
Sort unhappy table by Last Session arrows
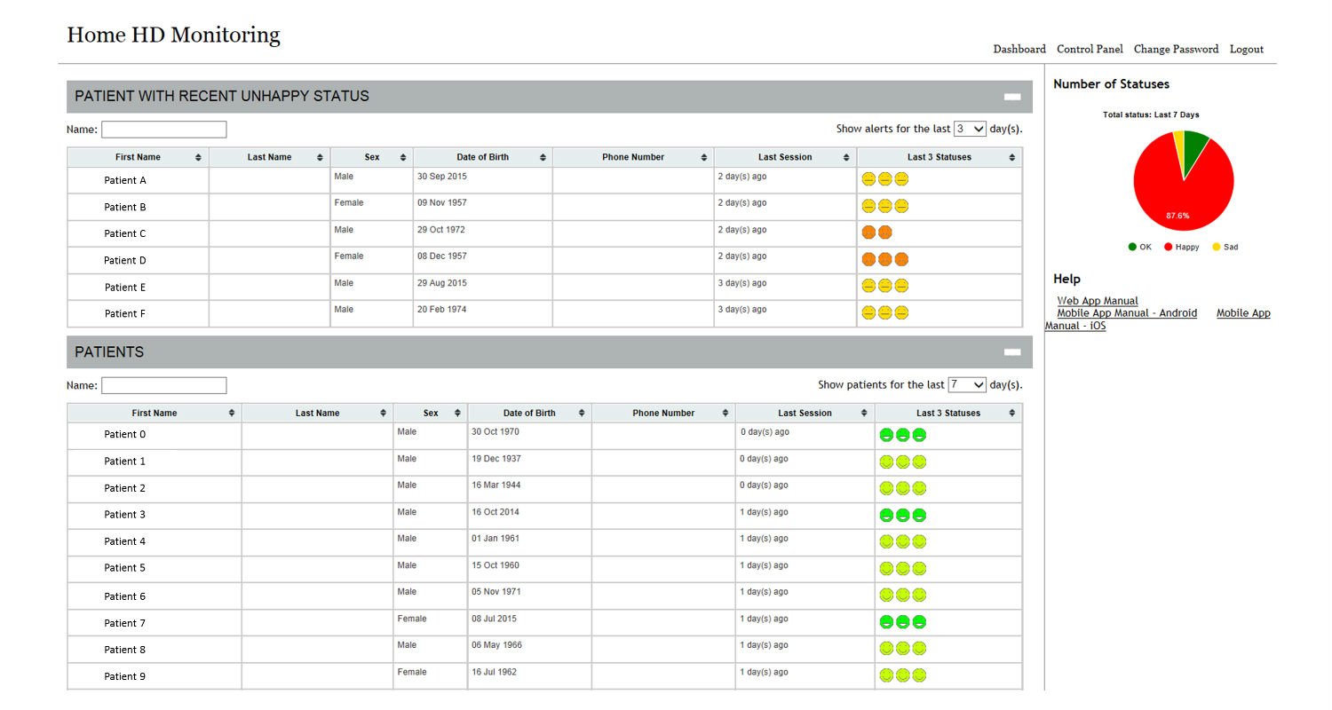(x=845, y=158)
